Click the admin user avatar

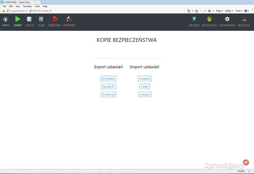click(6, 20)
